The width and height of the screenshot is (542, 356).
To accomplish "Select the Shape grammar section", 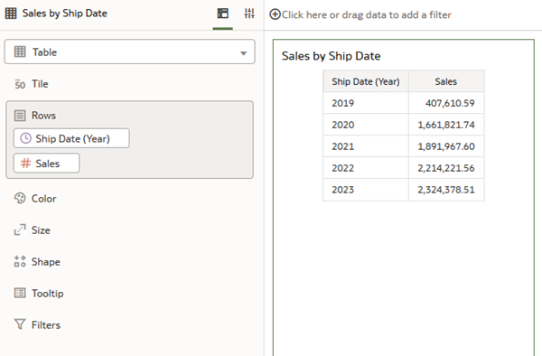I will click(46, 262).
